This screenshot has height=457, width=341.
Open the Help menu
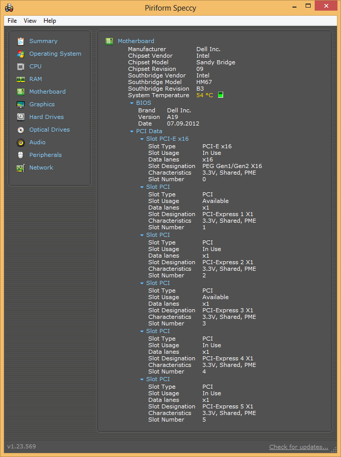tap(50, 21)
